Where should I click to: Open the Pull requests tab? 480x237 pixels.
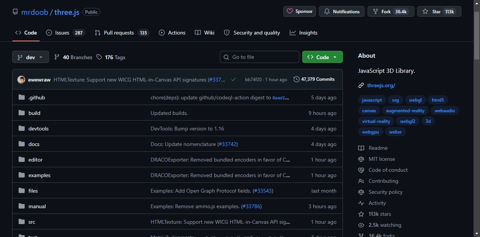click(122, 33)
